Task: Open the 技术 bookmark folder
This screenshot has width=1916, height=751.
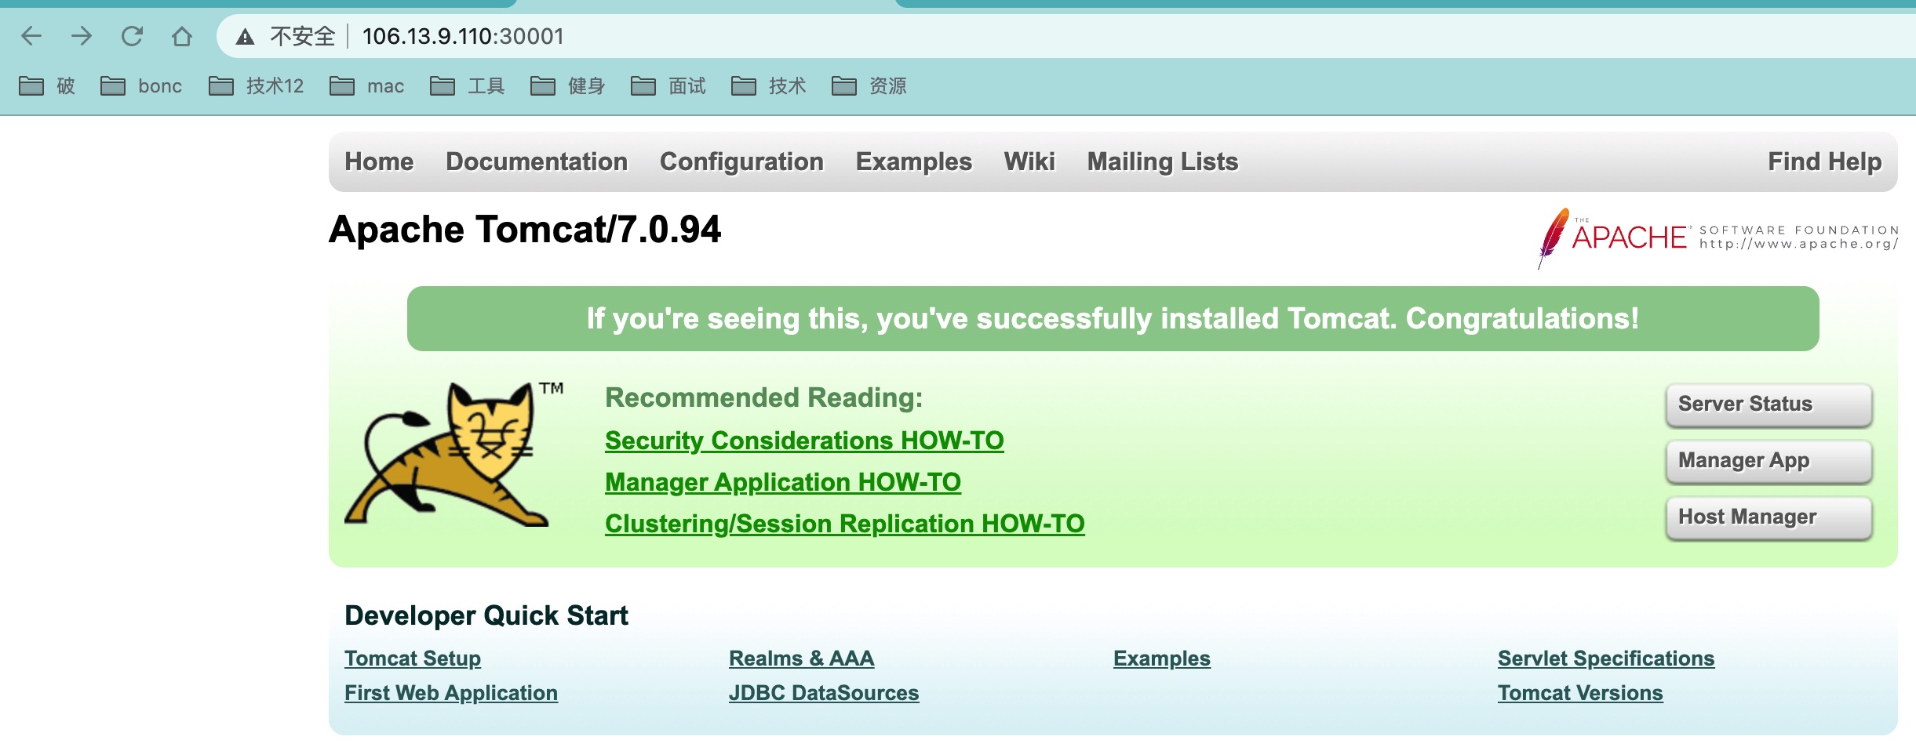Action: tap(769, 85)
